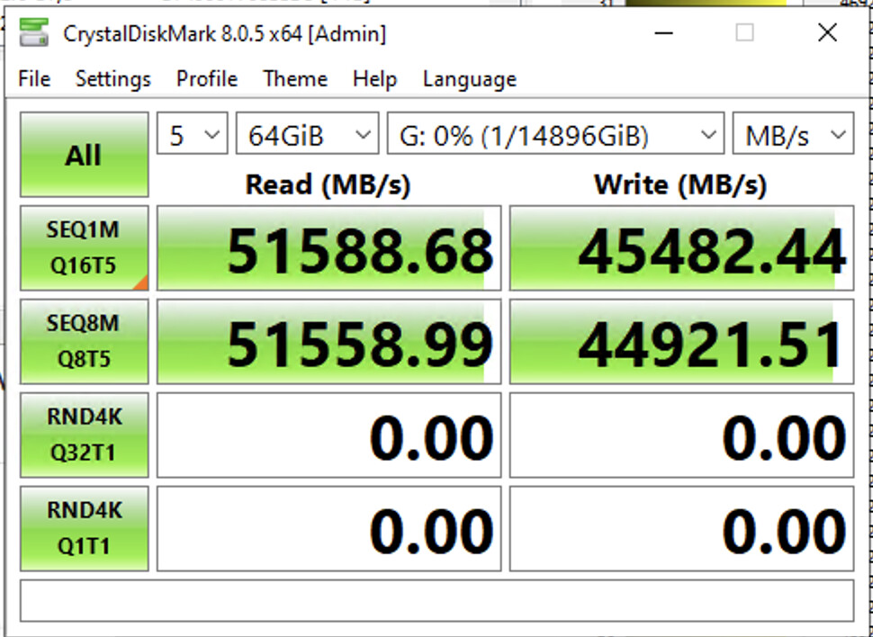Screen dimensions: 873x637
Task: Open the Language menu
Action: point(469,79)
